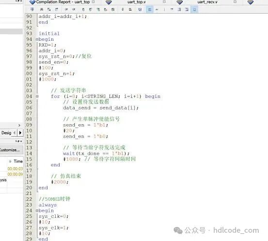Image resolution: width=268 pixels, height=241 pixels.
Task: Click the send_en=0 line
Action: [x=53, y=62]
